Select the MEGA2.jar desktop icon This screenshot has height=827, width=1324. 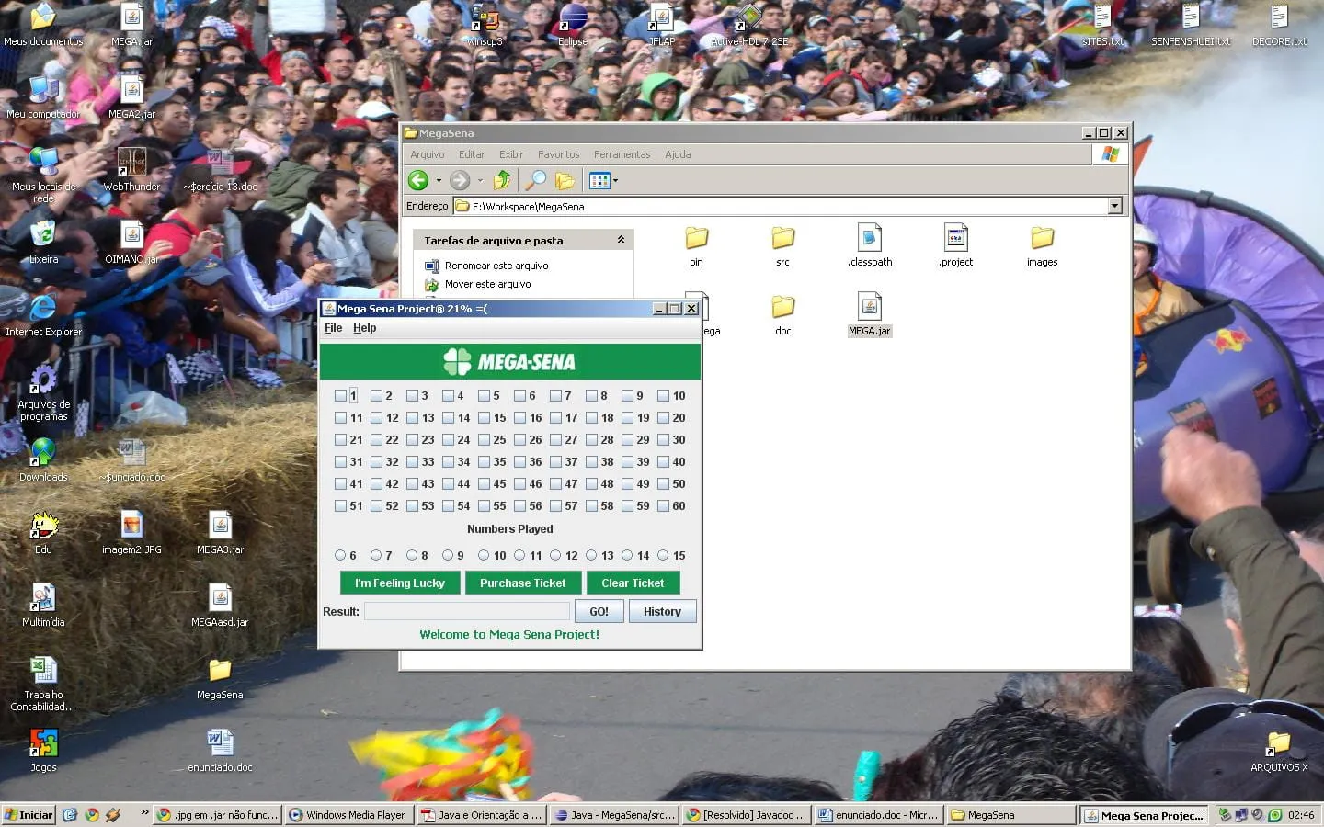tap(131, 98)
